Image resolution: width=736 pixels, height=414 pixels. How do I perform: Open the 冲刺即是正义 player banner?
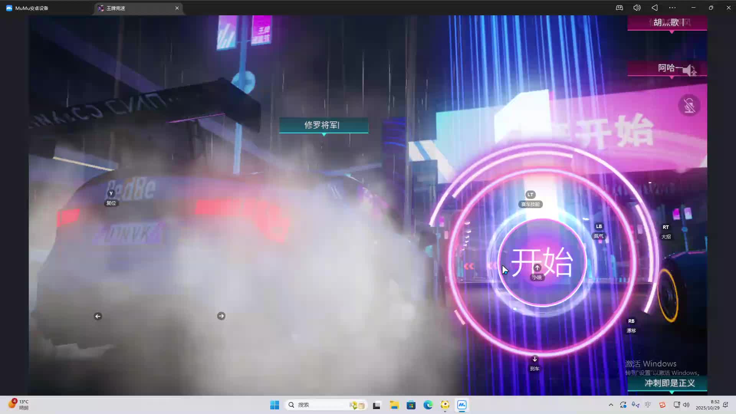click(669, 383)
